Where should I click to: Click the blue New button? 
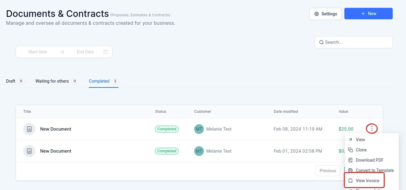coord(368,14)
